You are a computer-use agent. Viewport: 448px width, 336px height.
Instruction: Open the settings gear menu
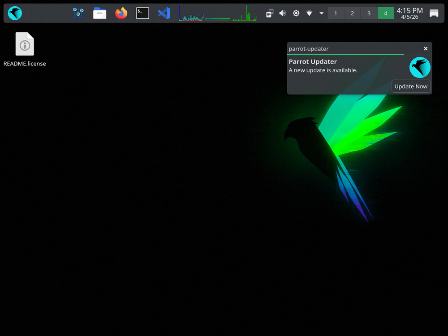[296, 13]
